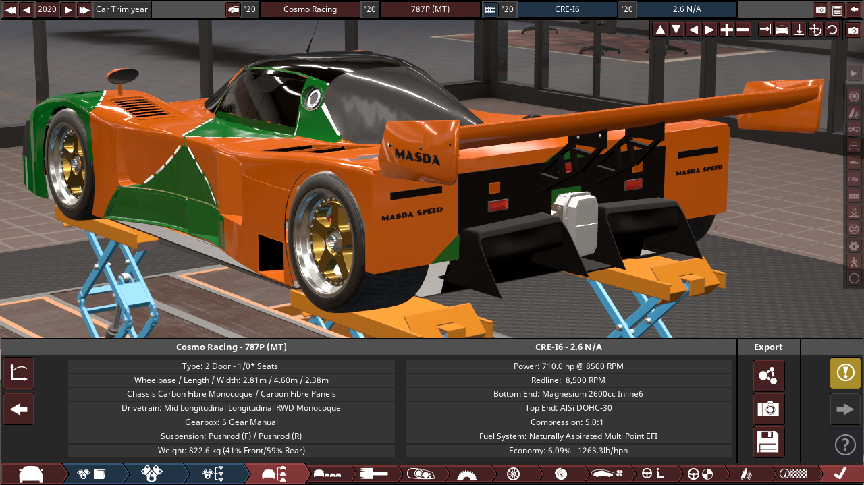The width and height of the screenshot is (864, 485).
Task: Open the car model tab in bottom bar
Action: pos(31,474)
